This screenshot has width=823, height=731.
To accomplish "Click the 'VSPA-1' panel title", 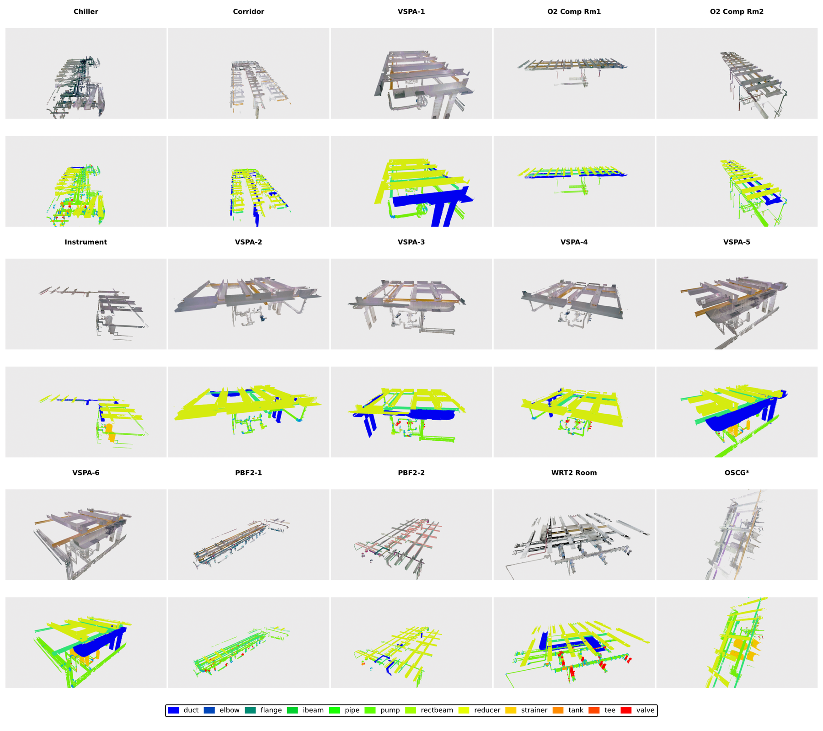I will click(x=411, y=12).
